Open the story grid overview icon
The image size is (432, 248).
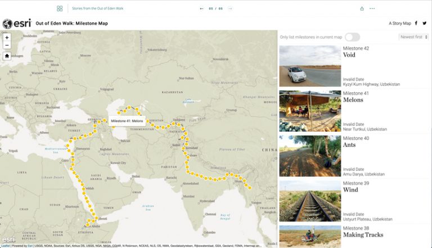pyautogui.click(x=60, y=8)
